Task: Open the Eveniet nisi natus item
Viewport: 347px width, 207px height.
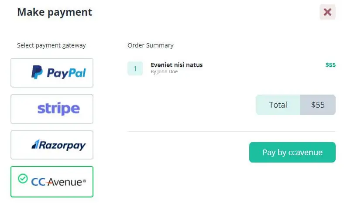Action: pos(176,65)
